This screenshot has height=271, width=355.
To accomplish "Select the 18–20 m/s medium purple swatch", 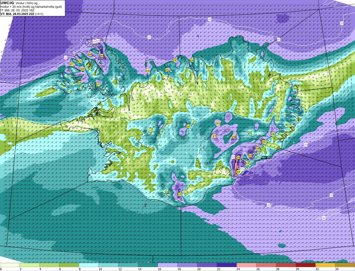I will [x=187, y=265].
